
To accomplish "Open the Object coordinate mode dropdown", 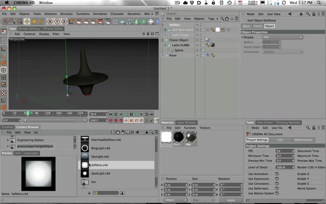I will point(175,200).
